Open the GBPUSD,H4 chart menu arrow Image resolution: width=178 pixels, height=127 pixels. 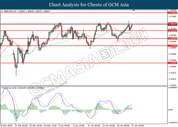click(2, 11)
